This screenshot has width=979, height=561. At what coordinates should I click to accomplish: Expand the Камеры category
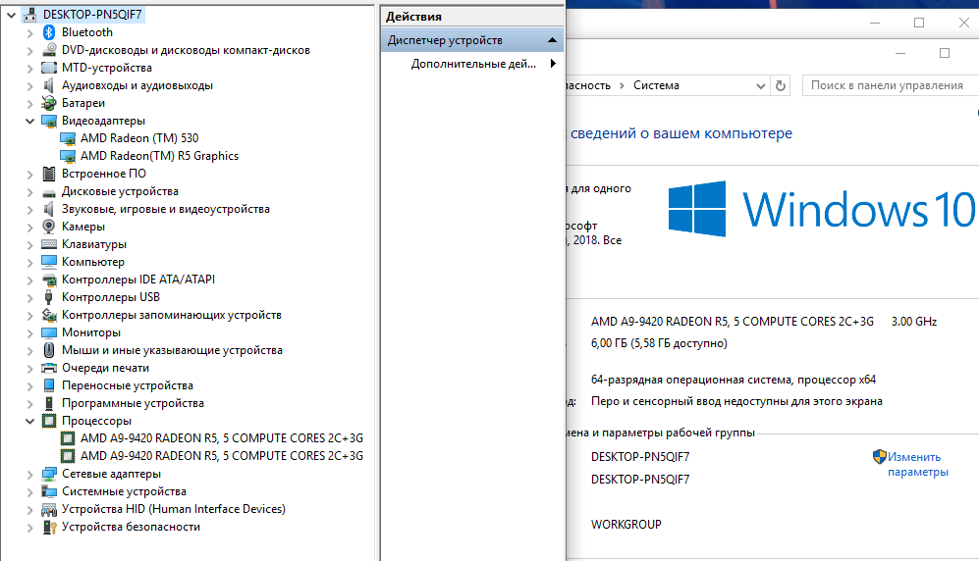(30, 227)
